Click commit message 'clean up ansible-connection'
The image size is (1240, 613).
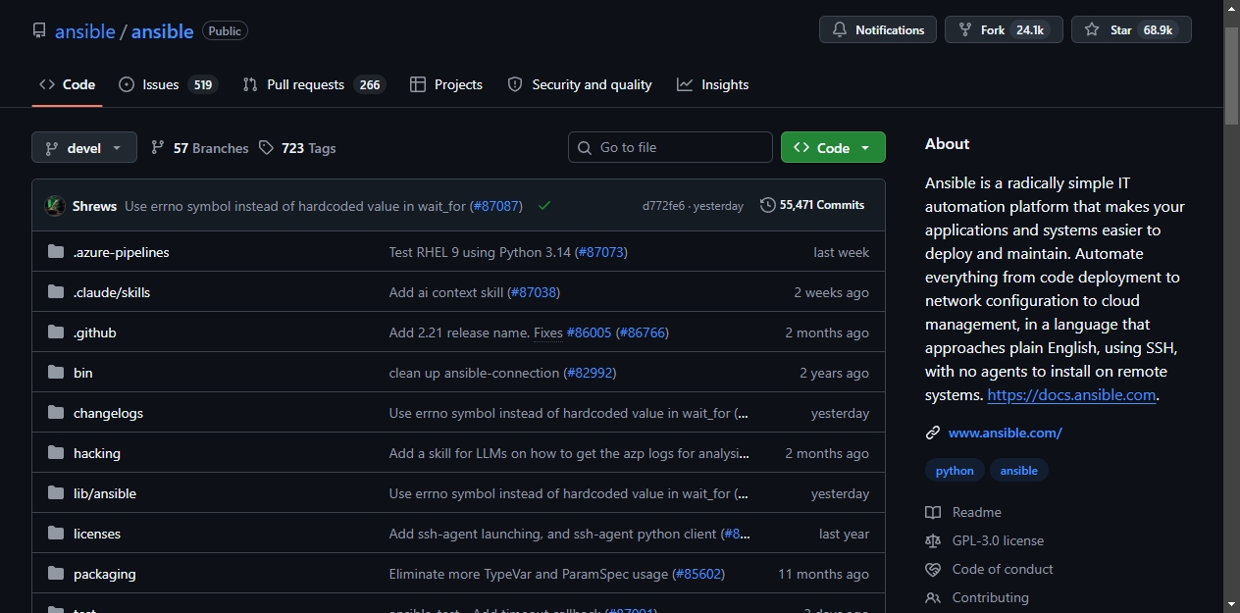click(x=475, y=373)
